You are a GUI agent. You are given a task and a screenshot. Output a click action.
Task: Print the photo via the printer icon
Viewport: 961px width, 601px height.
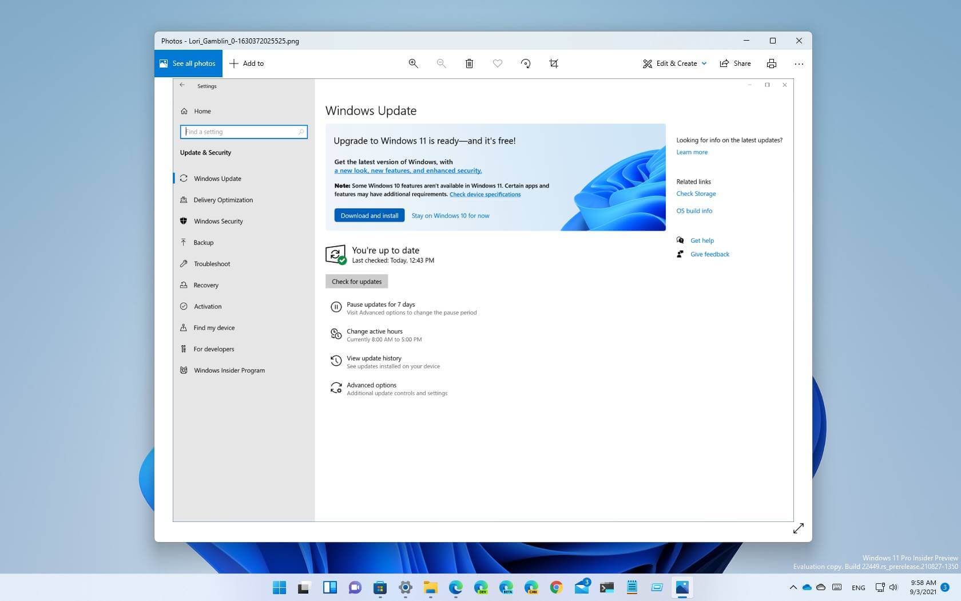pyautogui.click(x=772, y=64)
